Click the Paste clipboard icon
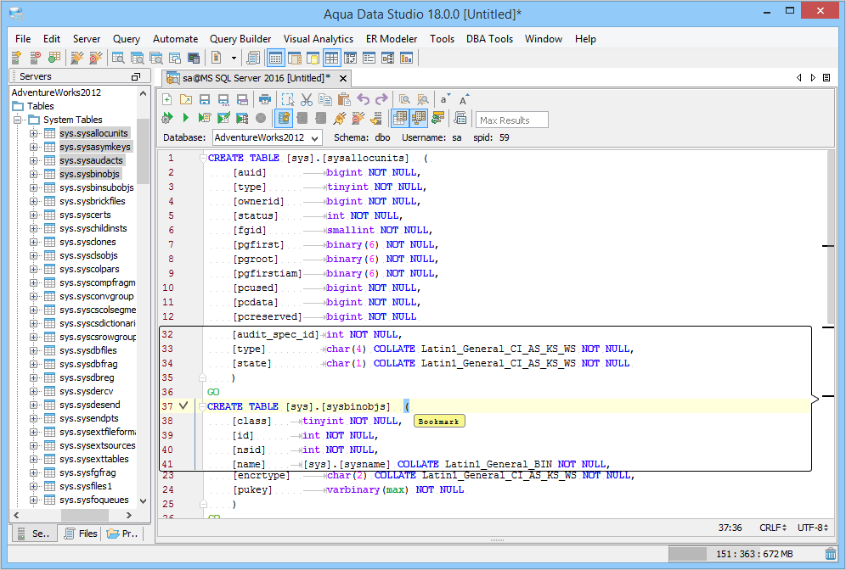Screen dimensions: 846x570 point(344,99)
